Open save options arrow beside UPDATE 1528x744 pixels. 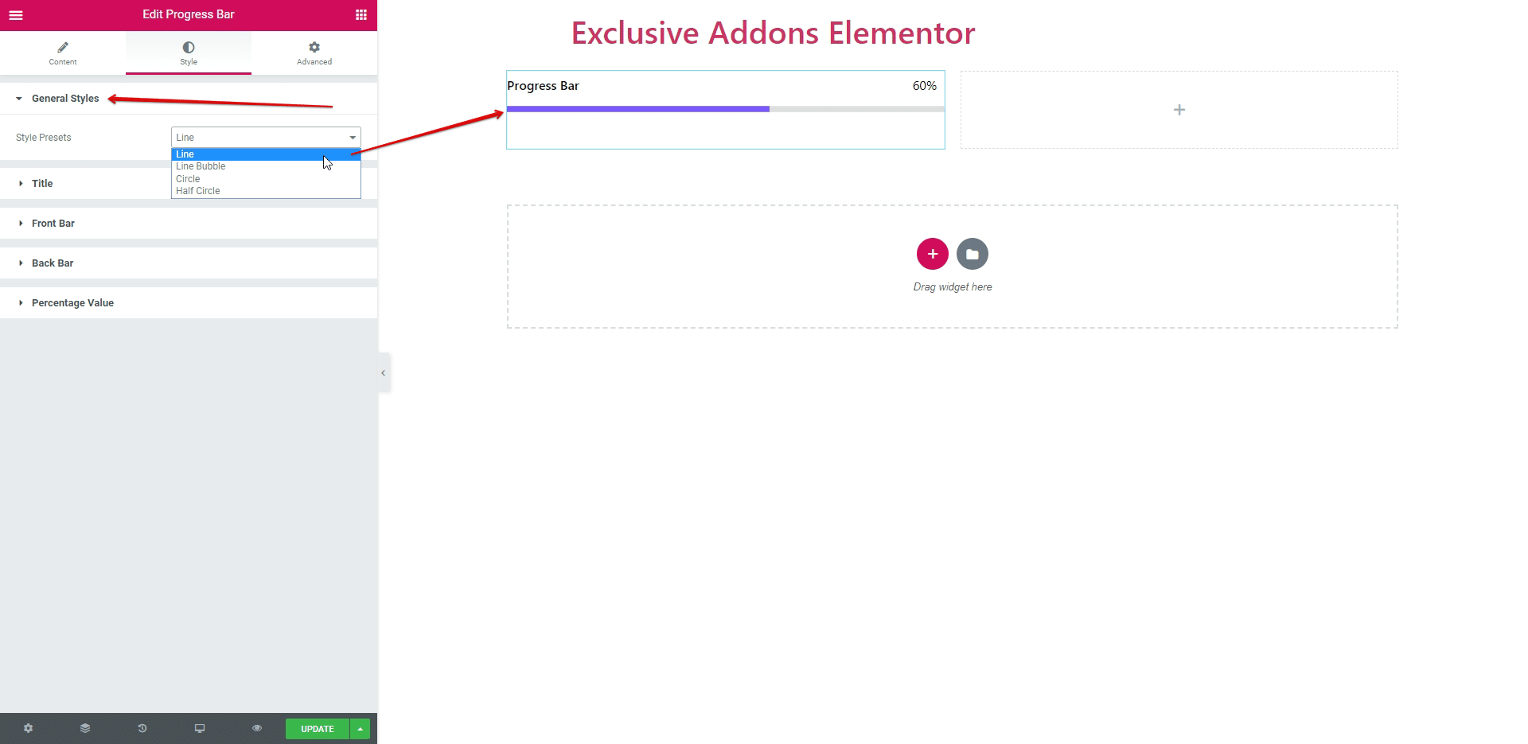361,729
